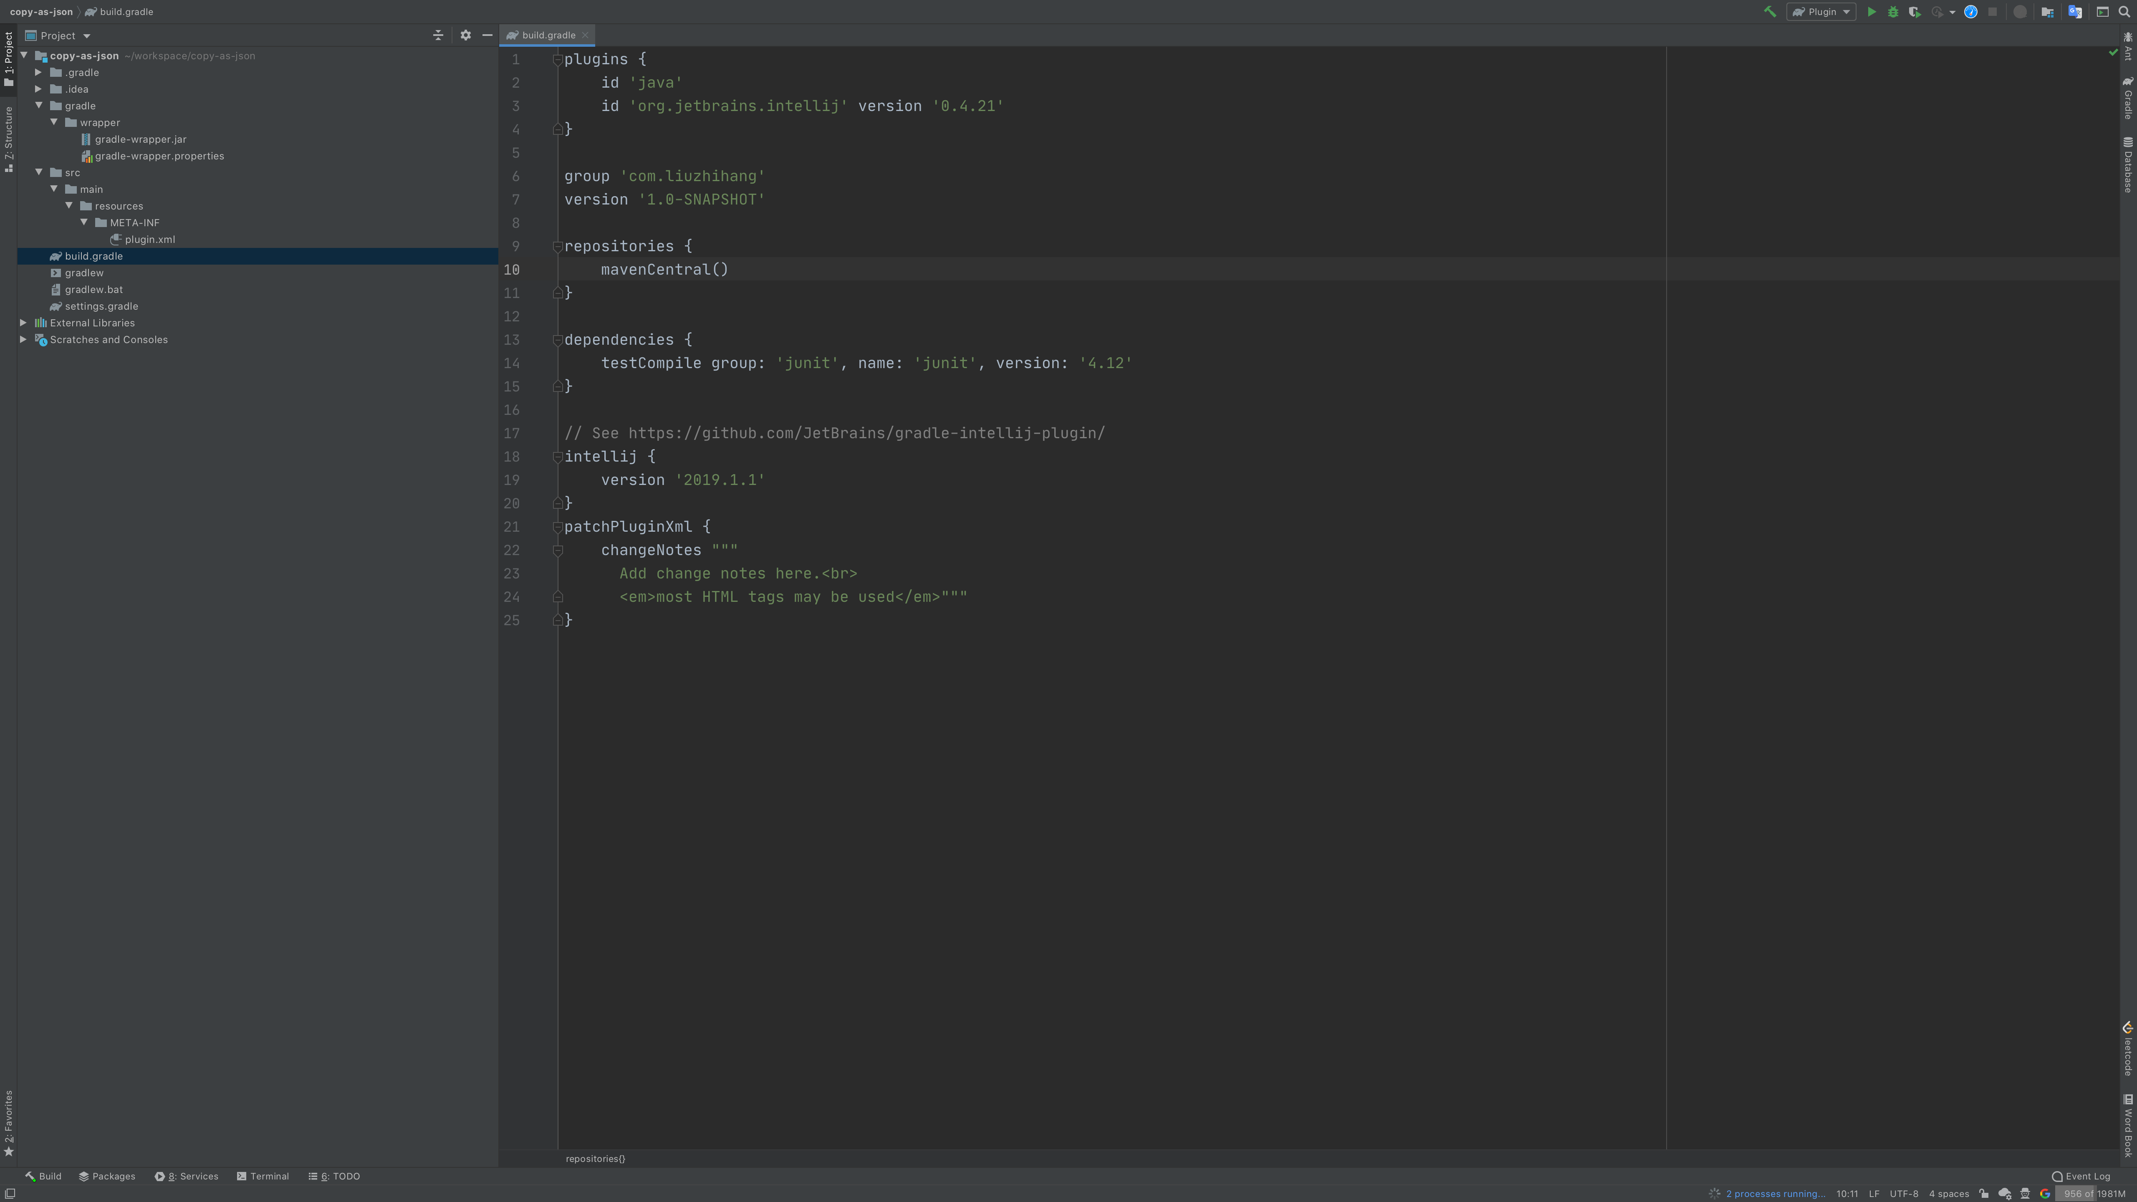
Task: Expand Scratches and Consoles node
Action: point(23,339)
